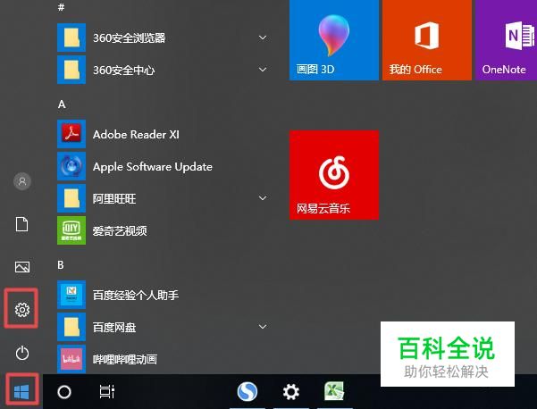Image resolution: width=537 pixels, height=409 pixels.
Task: Expand the 阿里旺旺 folder chevron
Action: pos(263,198)
